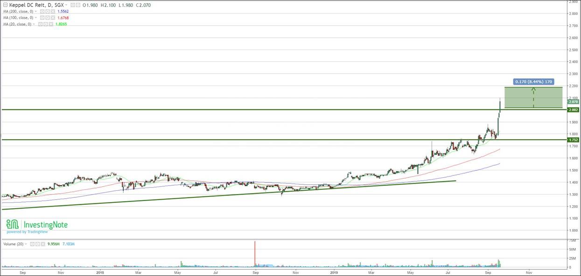Expand the Volume(20) legend dropdown arrow
Image resolution: width=581 pixels, height=276 pixels.
[x=26, y=244]
